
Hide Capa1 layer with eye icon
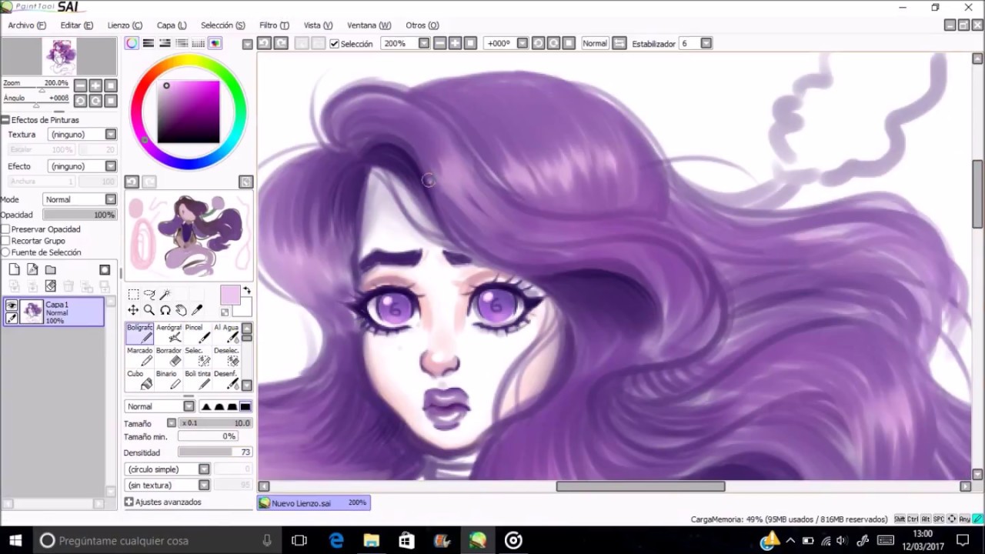click(x=12, y=305)
